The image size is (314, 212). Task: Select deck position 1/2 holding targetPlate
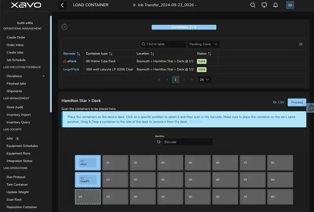(x=88, y=180)
